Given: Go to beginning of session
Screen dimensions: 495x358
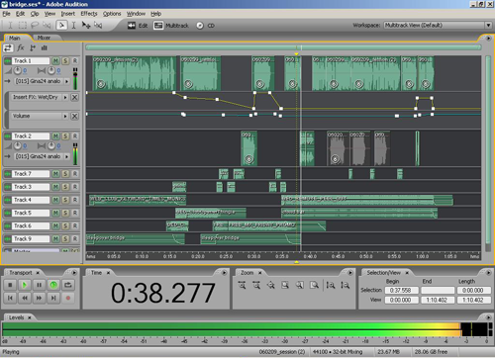Looking at the screenshot, I should point(10,298).
